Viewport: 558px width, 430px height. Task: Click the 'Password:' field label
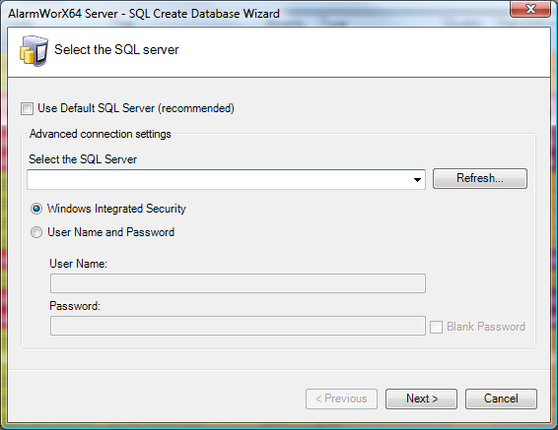click(x=75, y=306)
